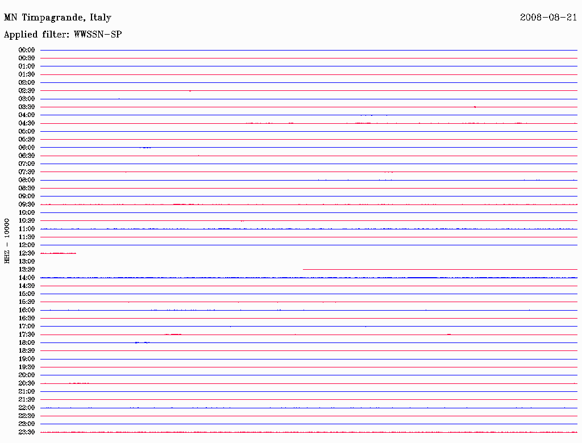582x443 pixels.
Task: Click the HHZ - 10000 axis label
Action: click(7, 241)
